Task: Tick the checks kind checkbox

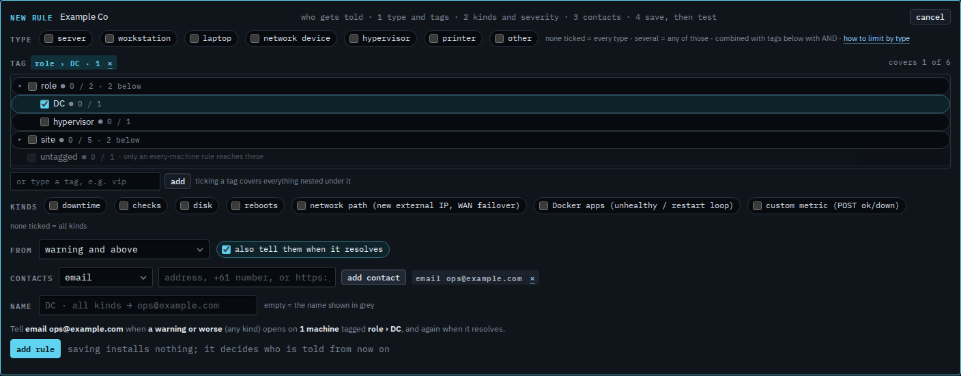Action: (124, 205)
